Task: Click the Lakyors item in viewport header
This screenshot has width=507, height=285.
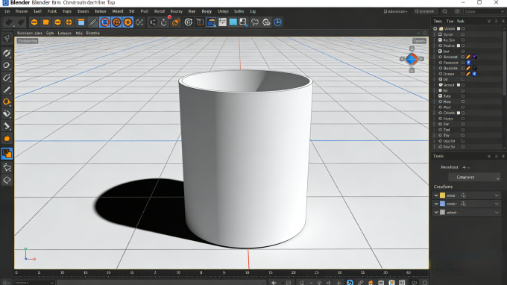Action: pos(64,33)
